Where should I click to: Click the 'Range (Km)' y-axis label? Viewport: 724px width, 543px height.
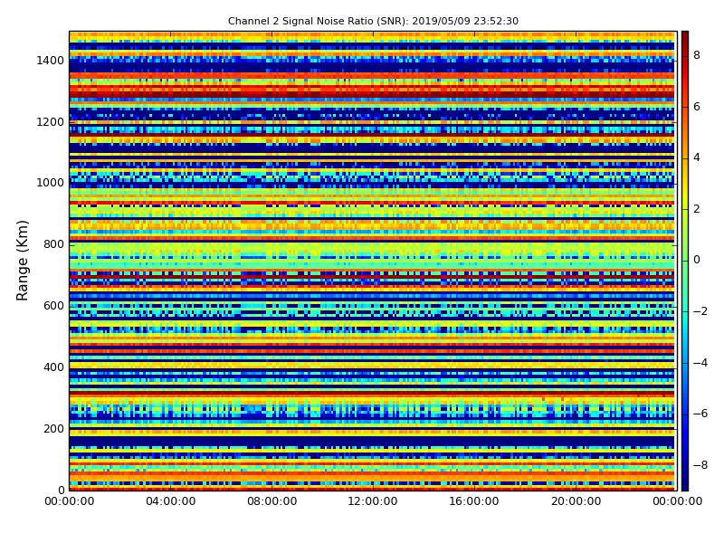(22, 261)
